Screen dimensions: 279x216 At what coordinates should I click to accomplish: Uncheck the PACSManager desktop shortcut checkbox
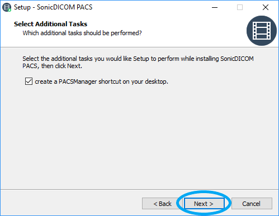(29, 81)
